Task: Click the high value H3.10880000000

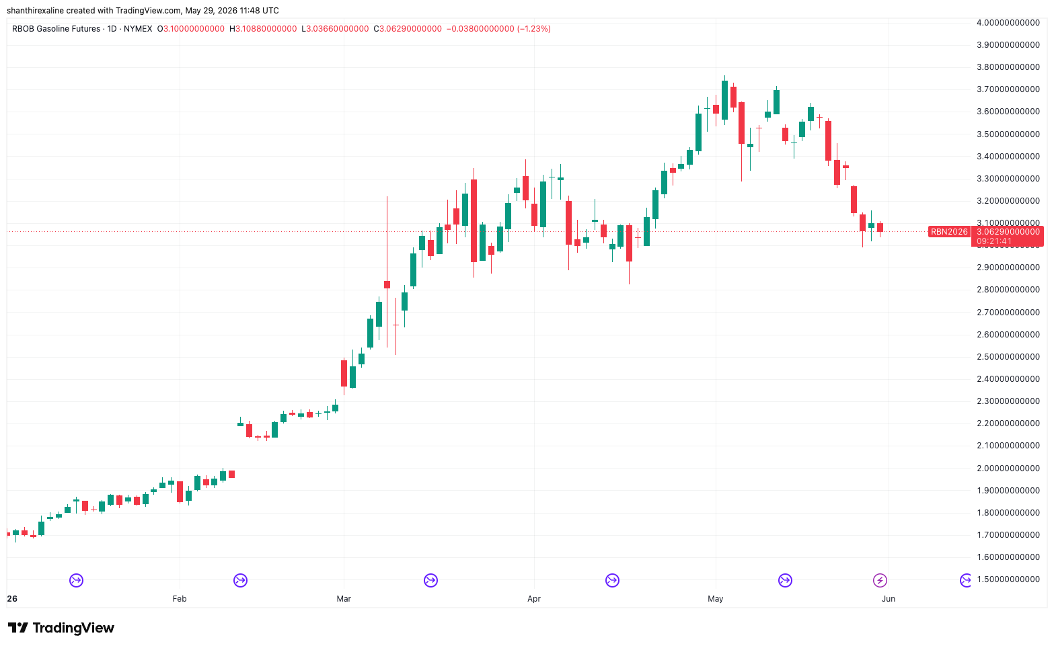Action: [263, 29]
